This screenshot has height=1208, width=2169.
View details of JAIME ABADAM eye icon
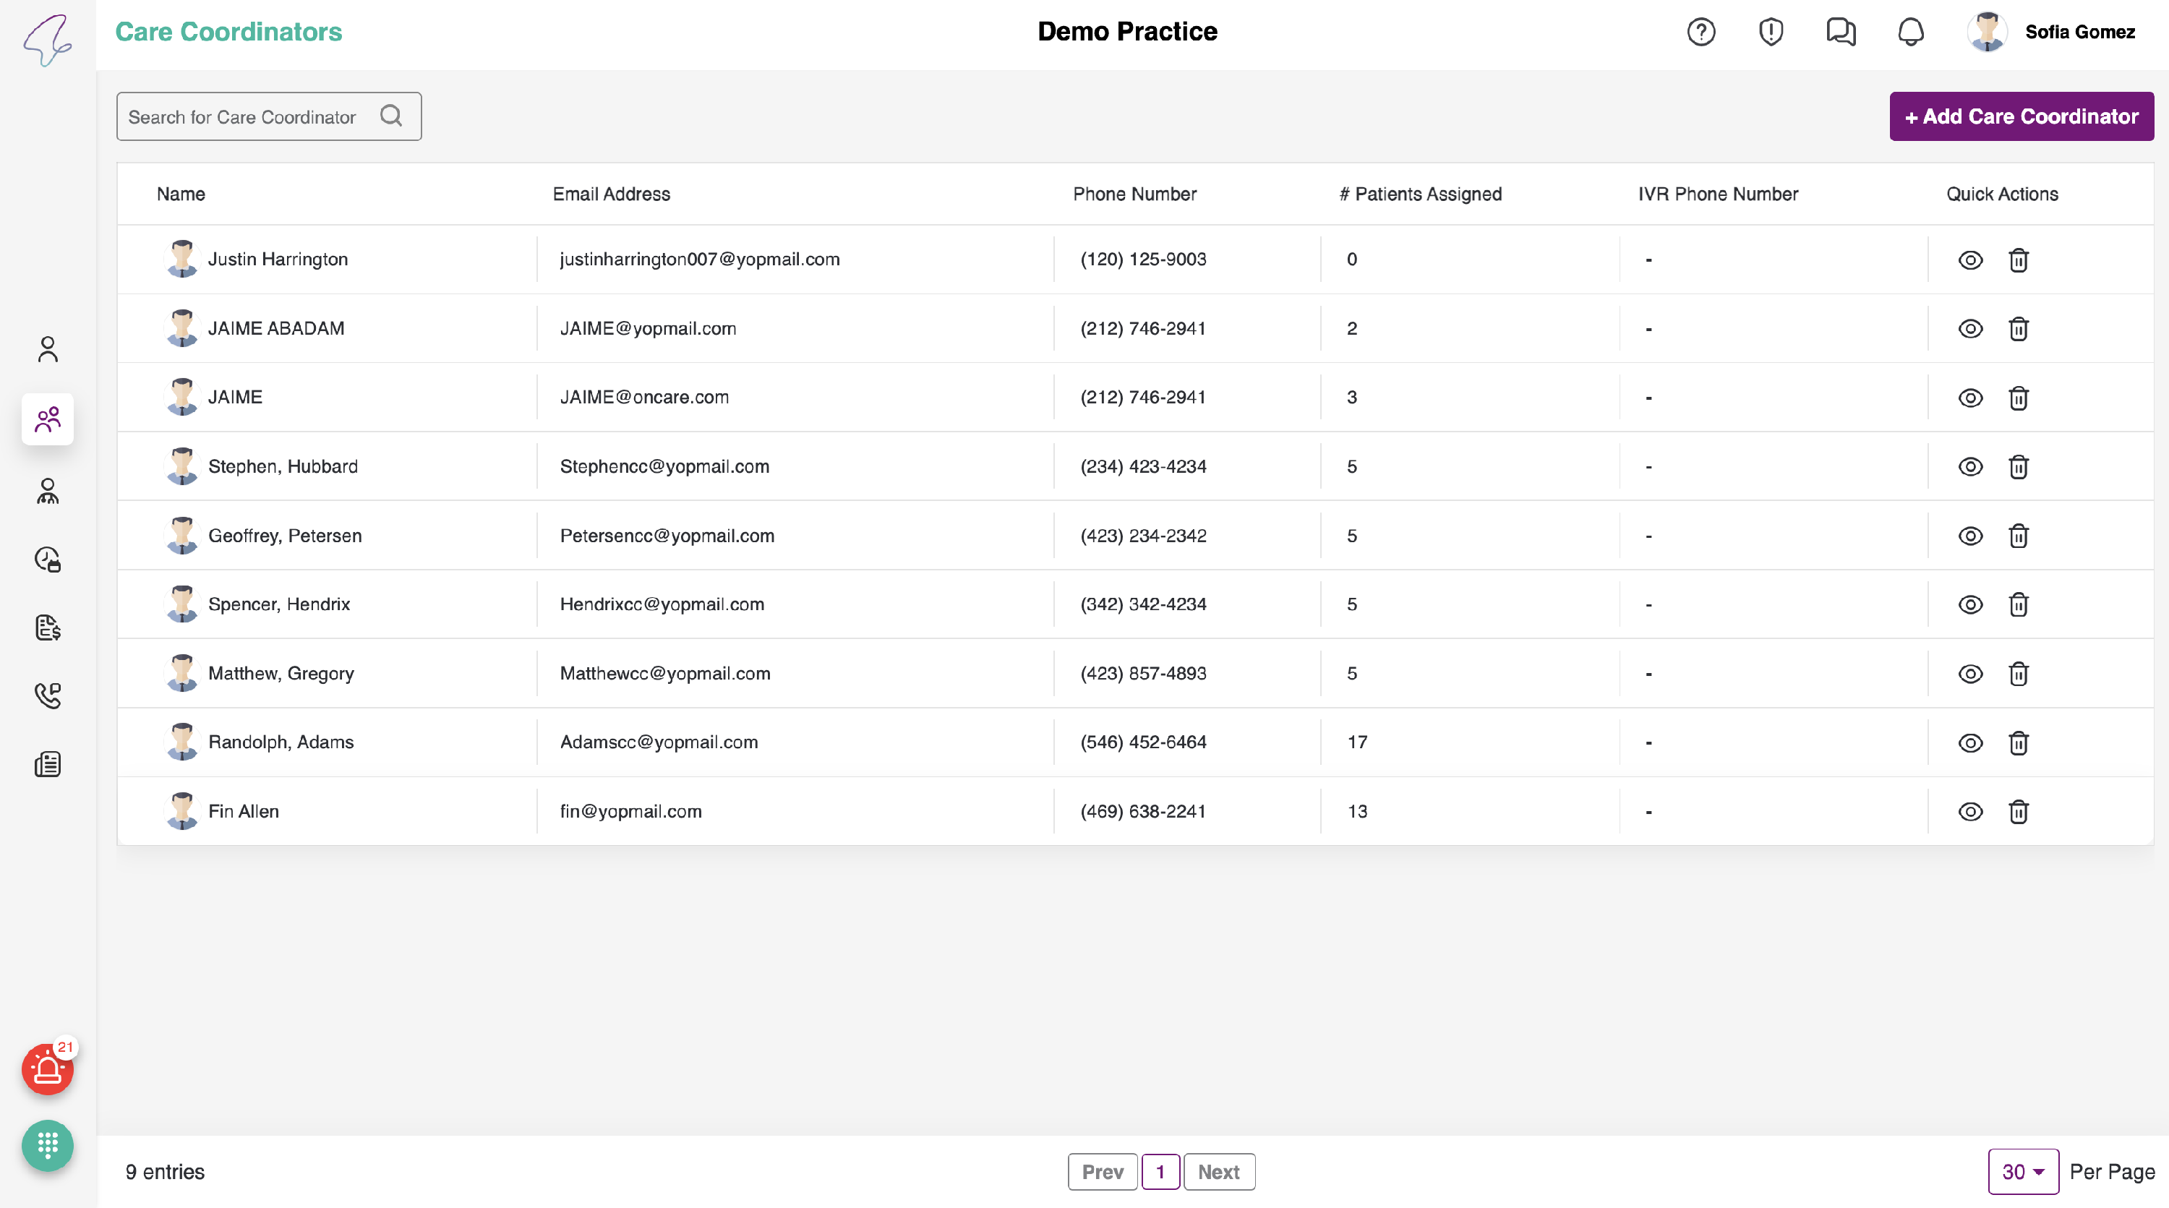pyautogui.click(x=1970, y=329)
